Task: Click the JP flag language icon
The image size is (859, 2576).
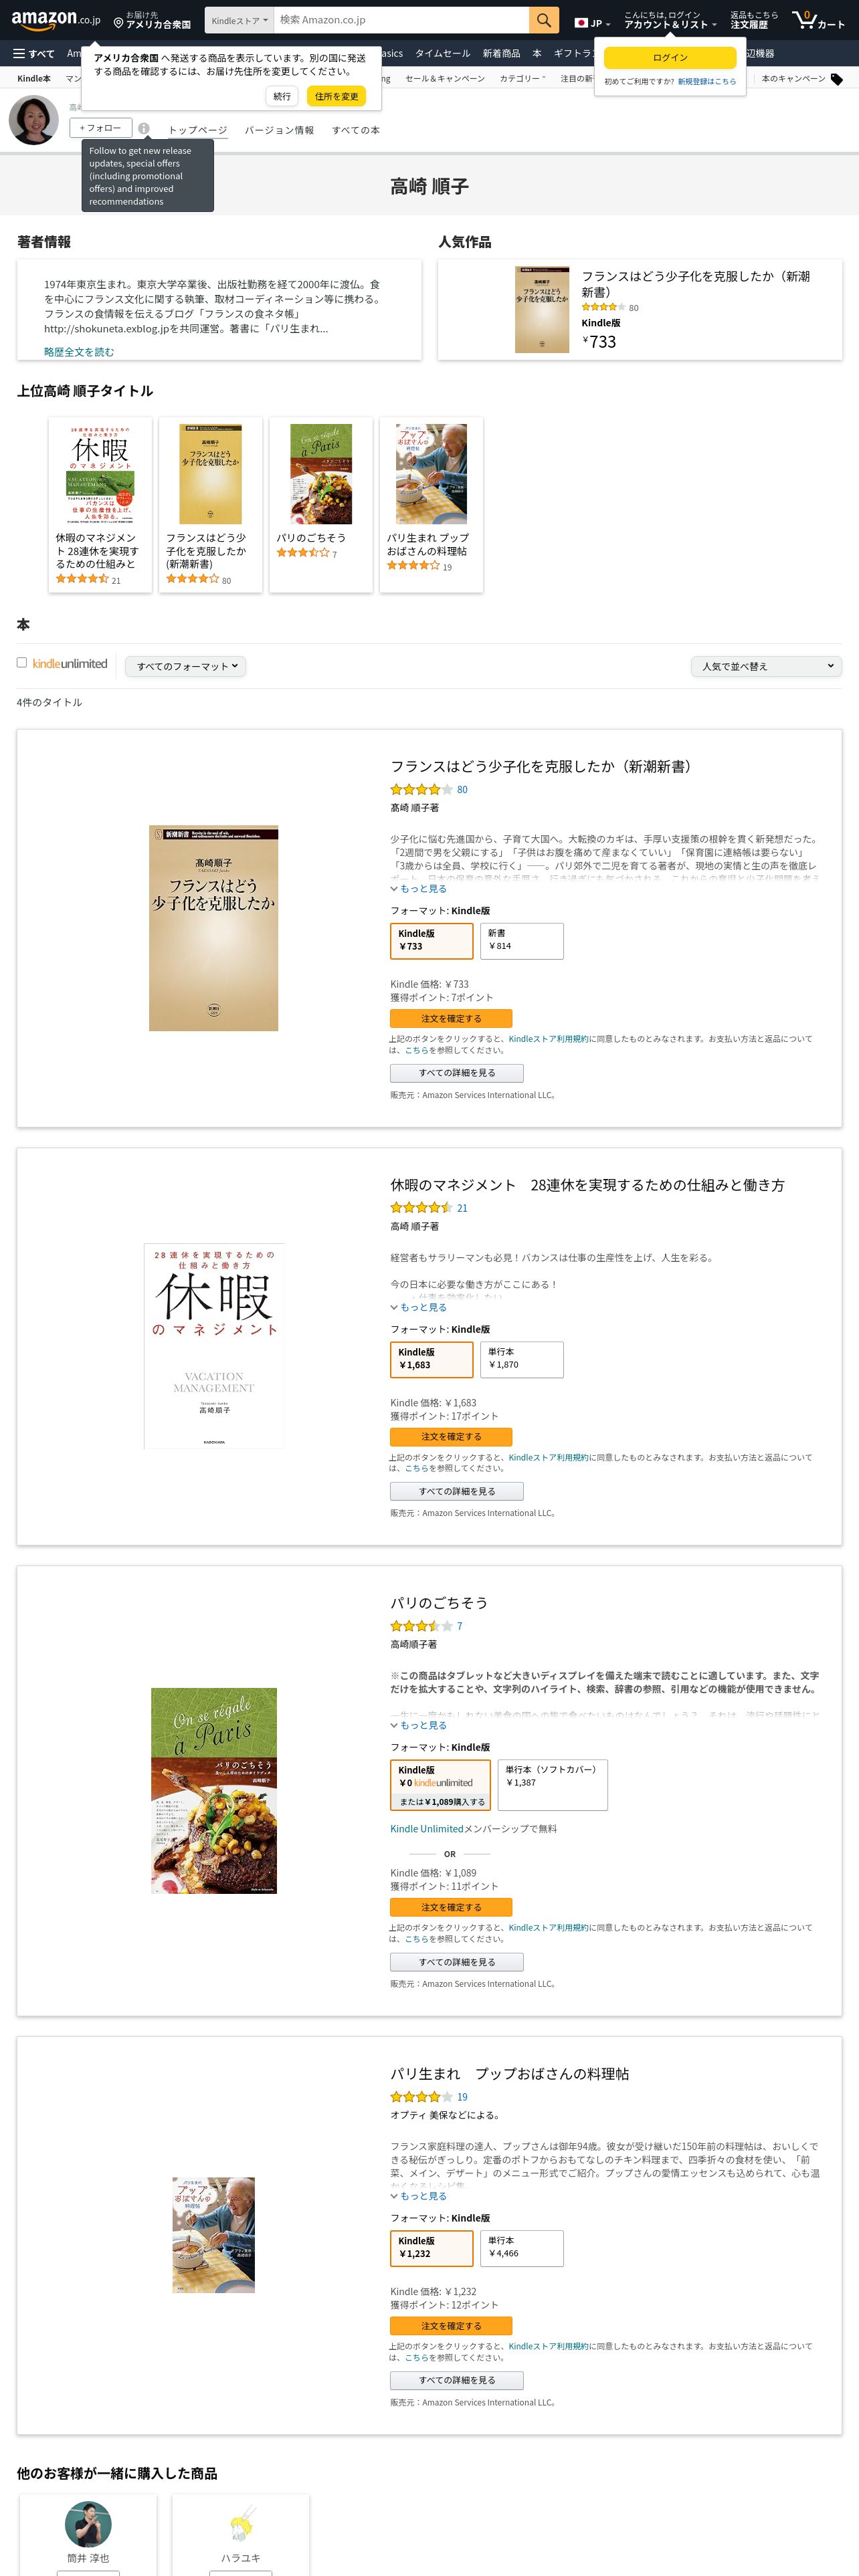Action: point(581,22)
